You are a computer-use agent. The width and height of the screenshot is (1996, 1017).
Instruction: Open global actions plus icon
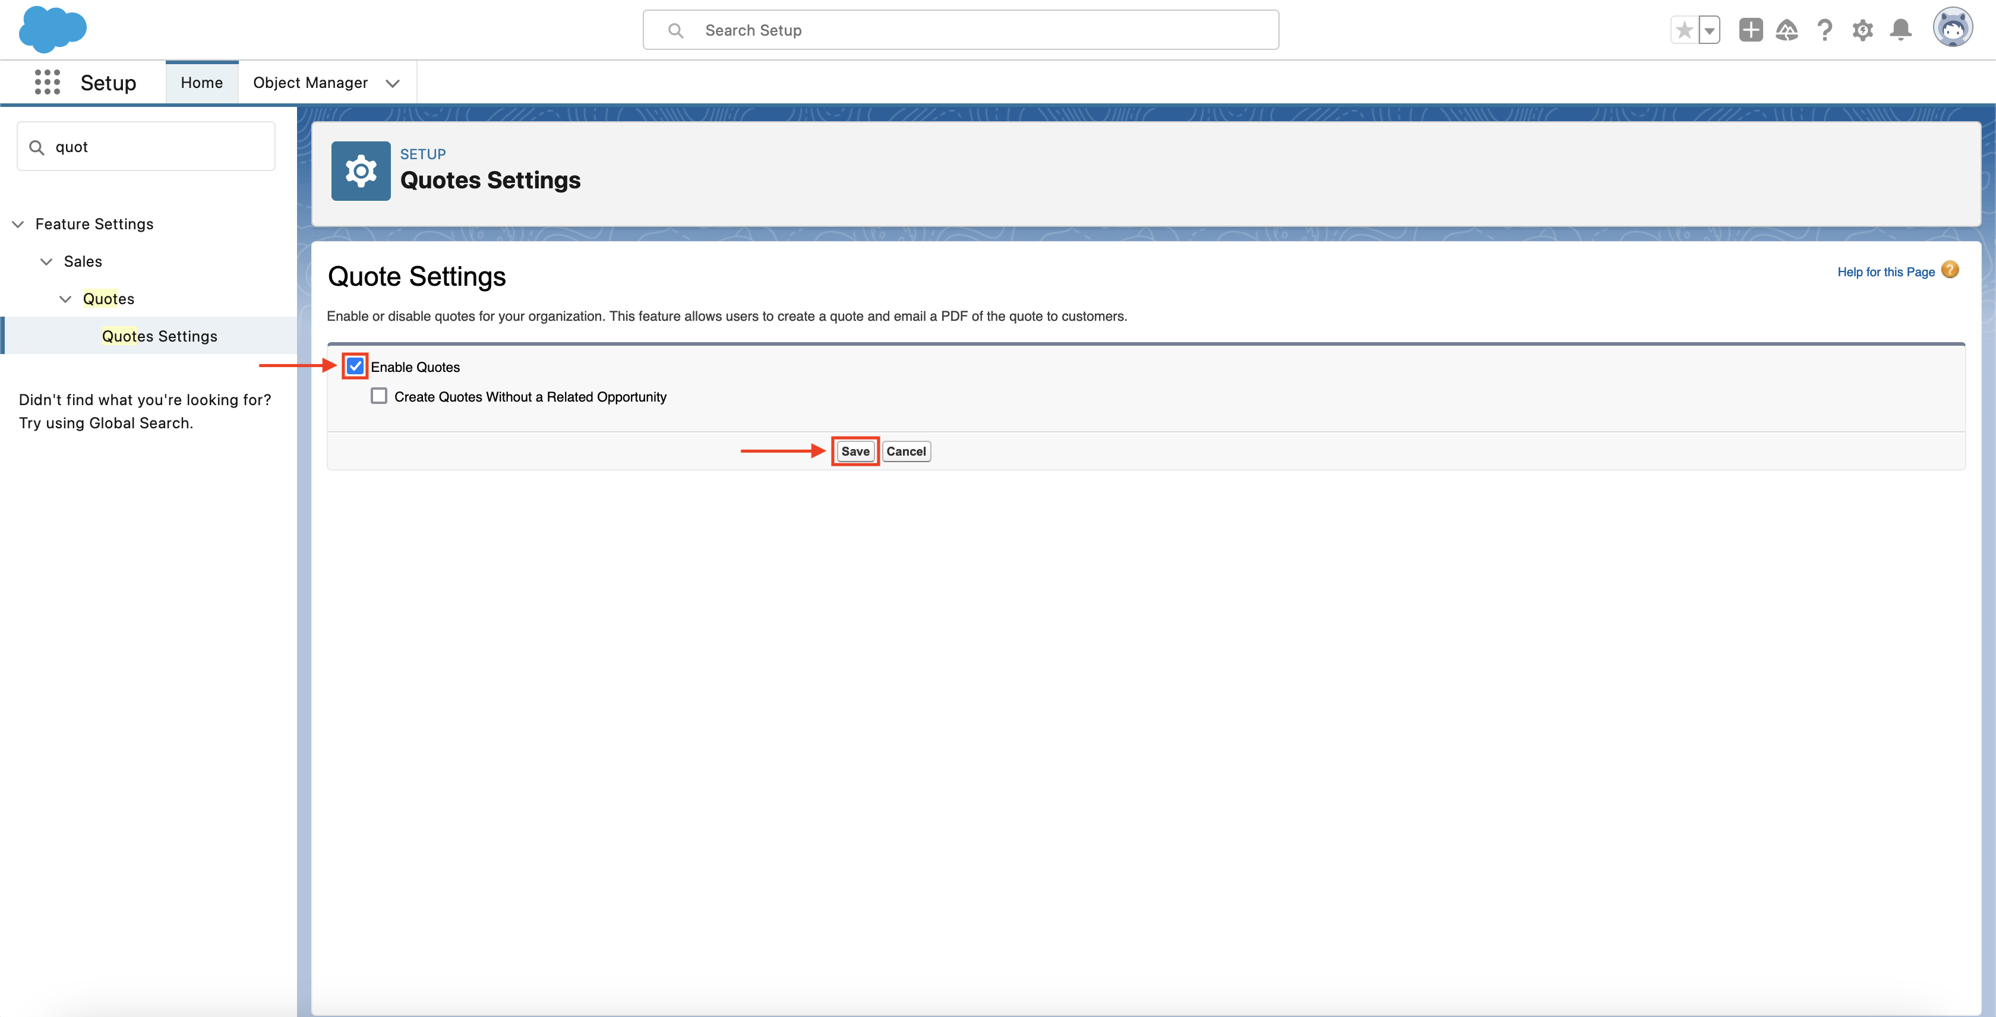pos(1751,30)
